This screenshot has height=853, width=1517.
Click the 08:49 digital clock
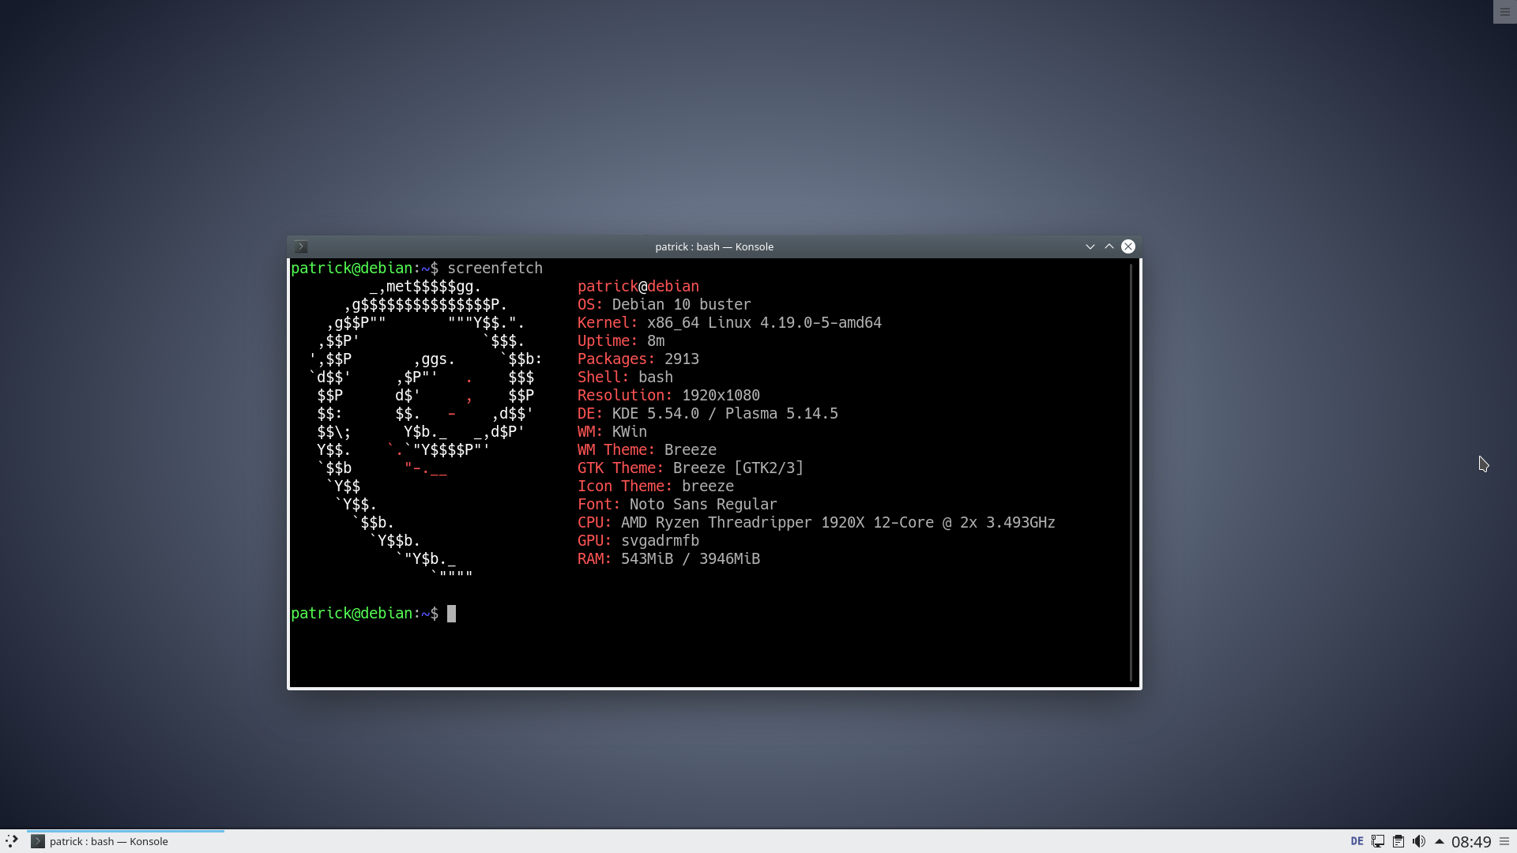click(x=1470, y=842)
